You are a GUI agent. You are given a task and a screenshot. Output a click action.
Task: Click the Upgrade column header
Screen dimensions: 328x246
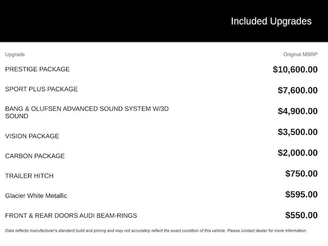point(15,55)
